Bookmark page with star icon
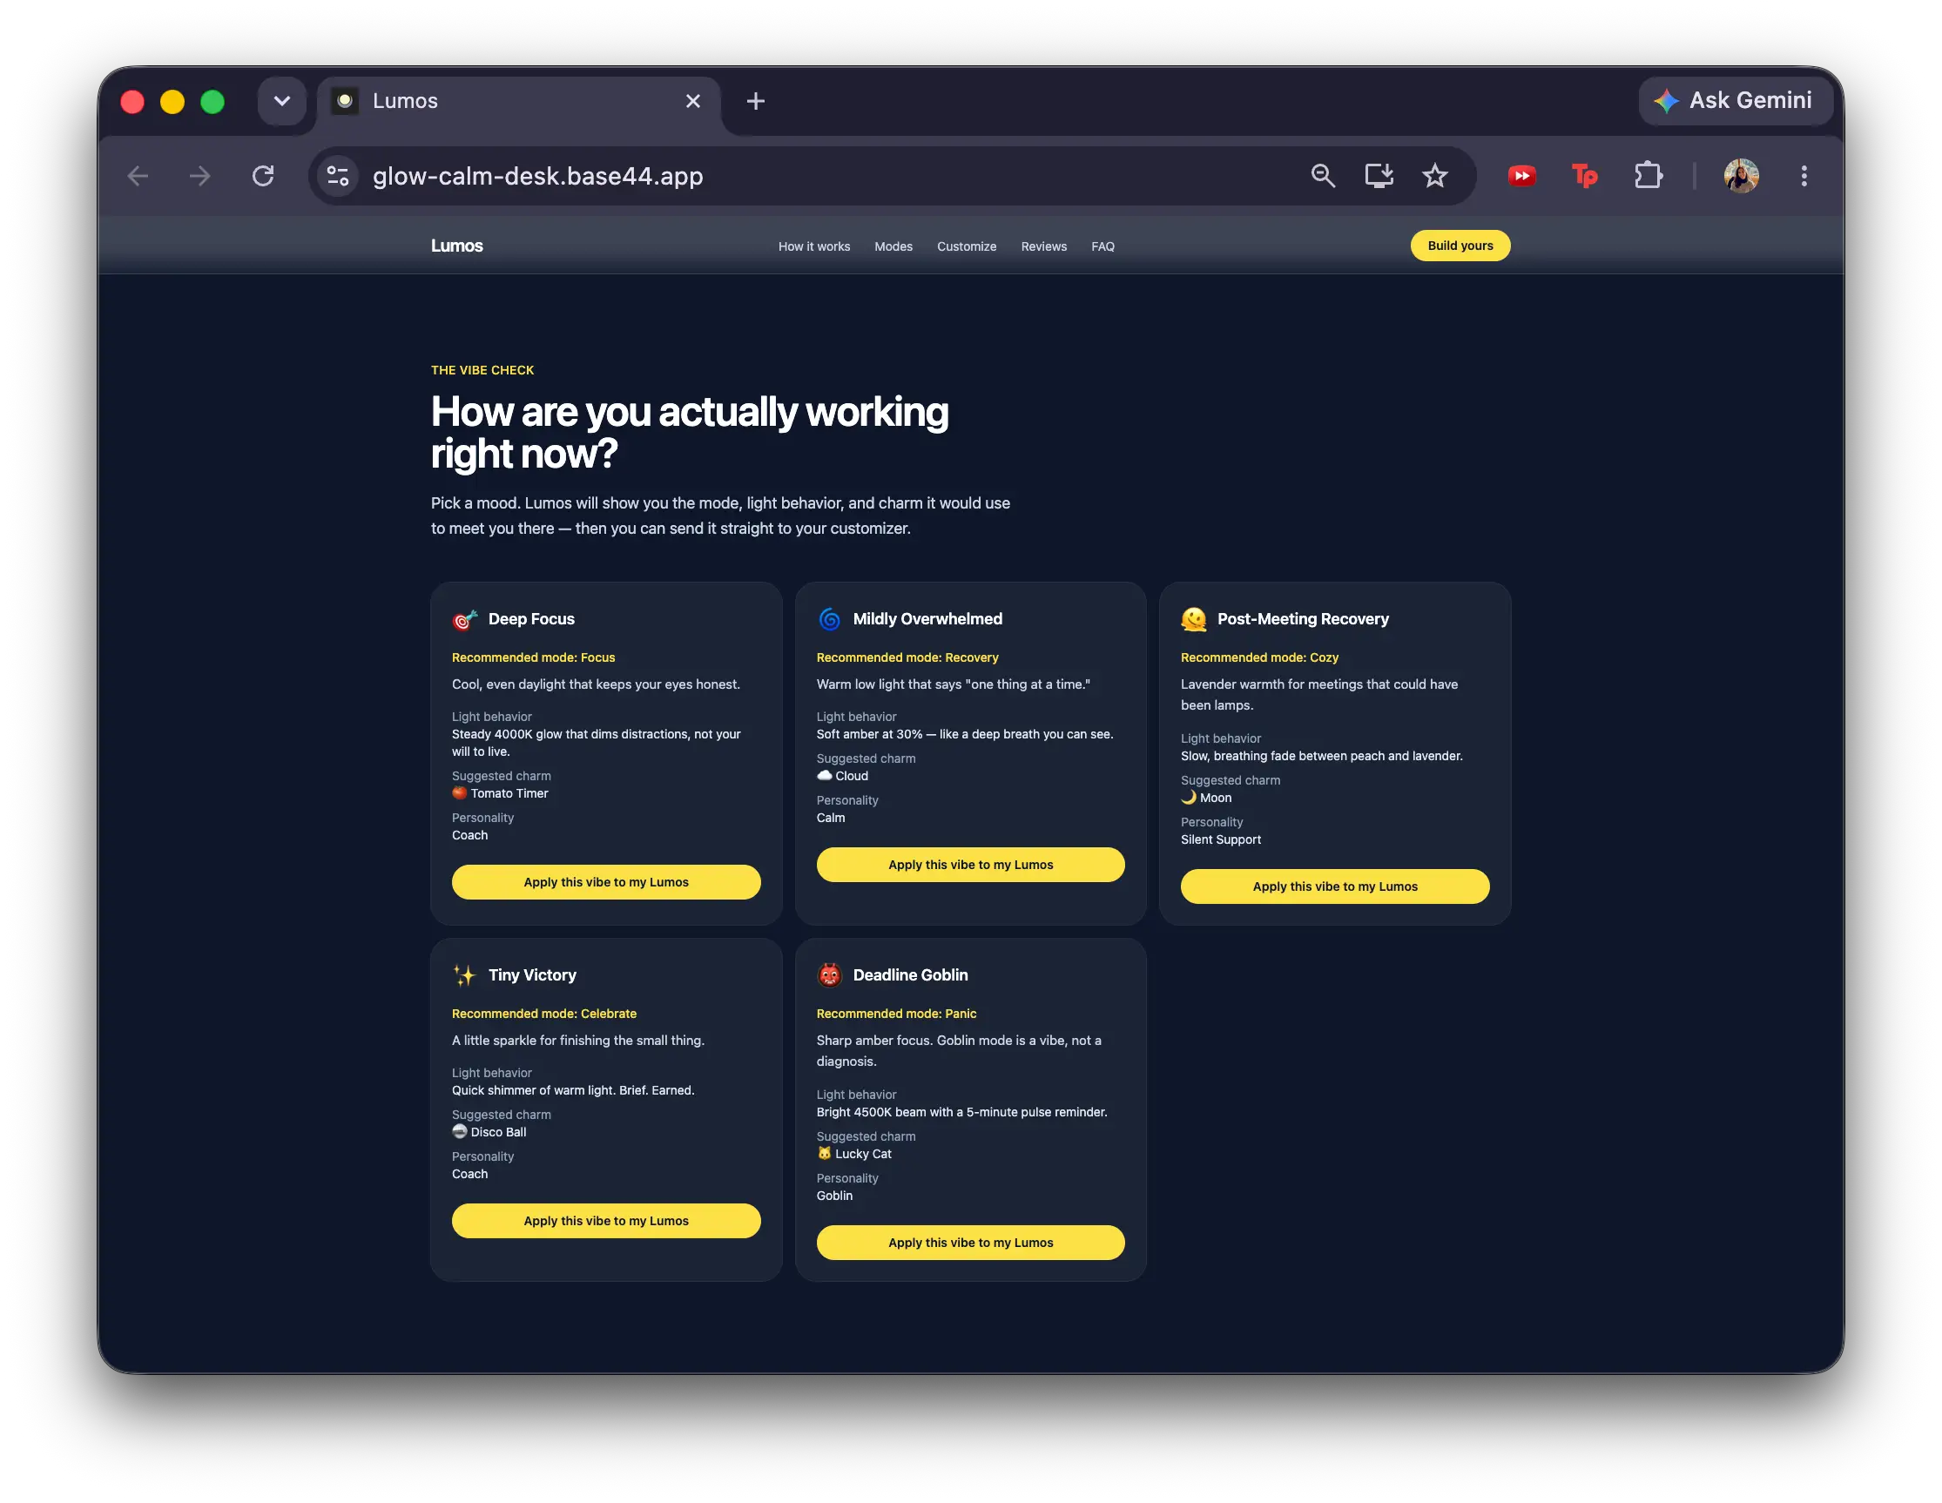Viewport: 1942px width, 1503px height. tap(1434, 176)
